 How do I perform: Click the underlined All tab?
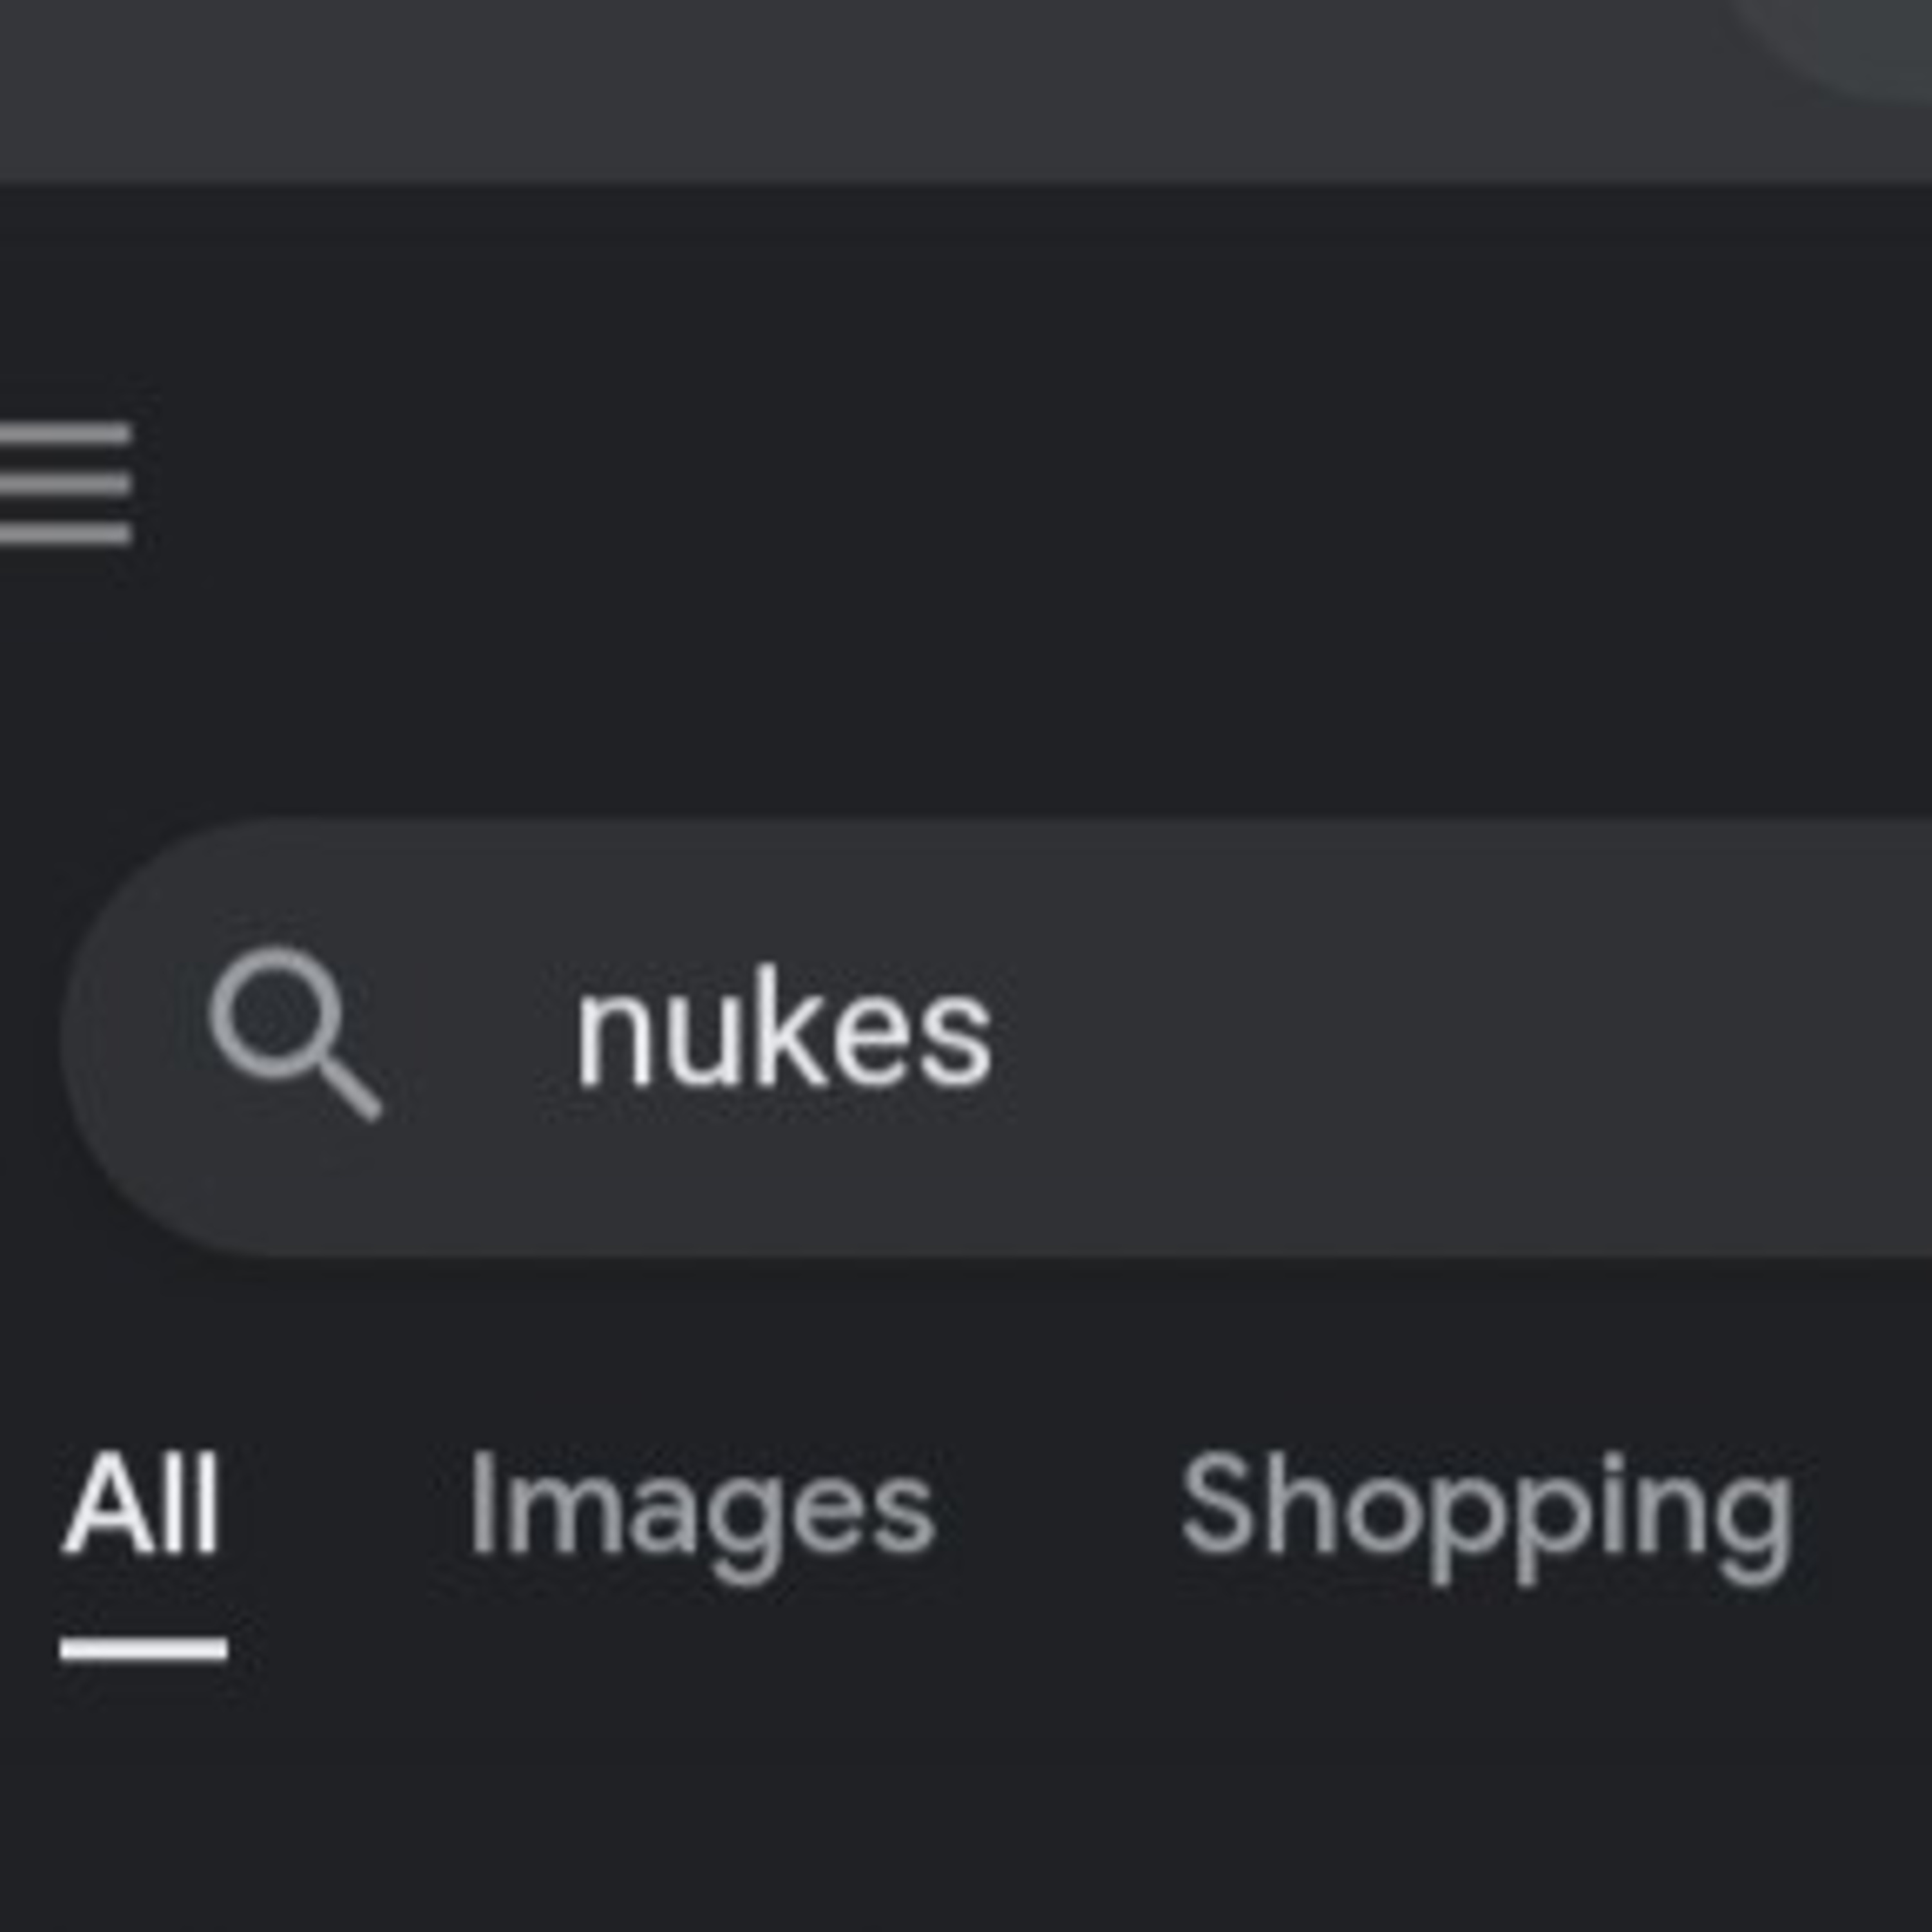(x=142, y=1506)
